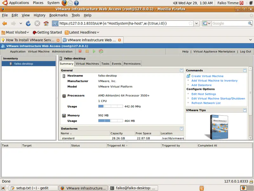
Task: Close the VMware Infrastructure Web tab
Action: point(120,40)
